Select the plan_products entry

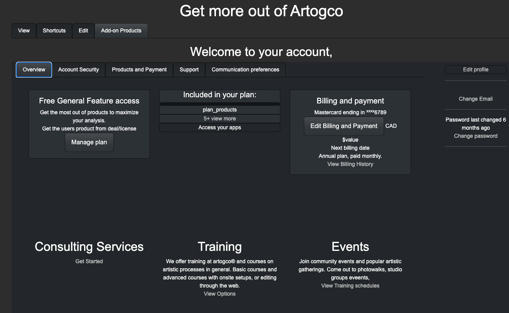(x=220, y=110)
